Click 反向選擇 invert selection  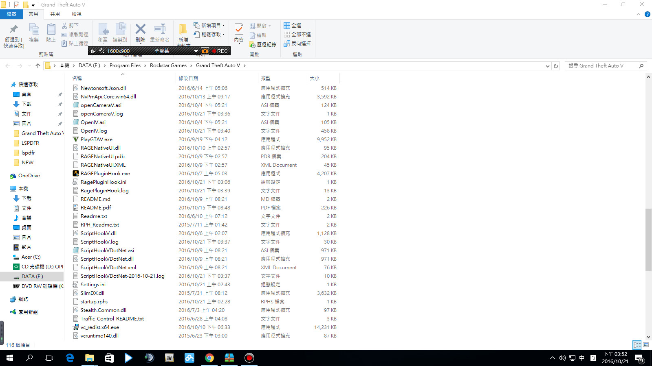tap(297, 44)
